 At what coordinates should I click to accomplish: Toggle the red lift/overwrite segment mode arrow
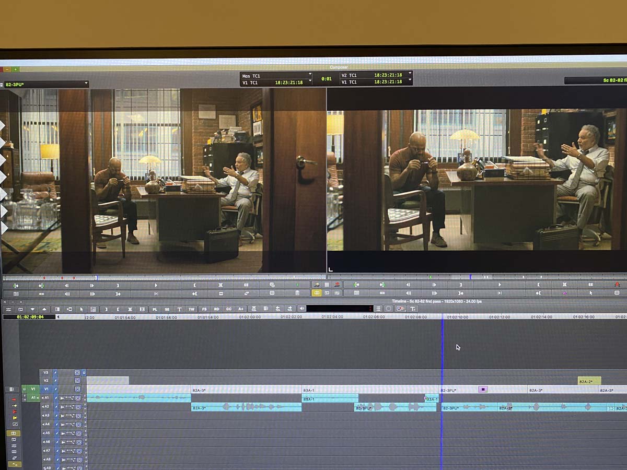coord(14,399)
